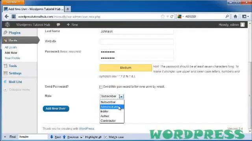Click scrollbar up arrow
This screenshot has width=252, height=141.
pyautogui.click(x=250, y=23)
